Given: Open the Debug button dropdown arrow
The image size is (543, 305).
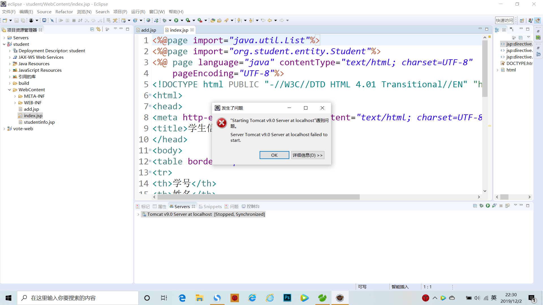Looking at the screenshot, I should click(170, 20).
